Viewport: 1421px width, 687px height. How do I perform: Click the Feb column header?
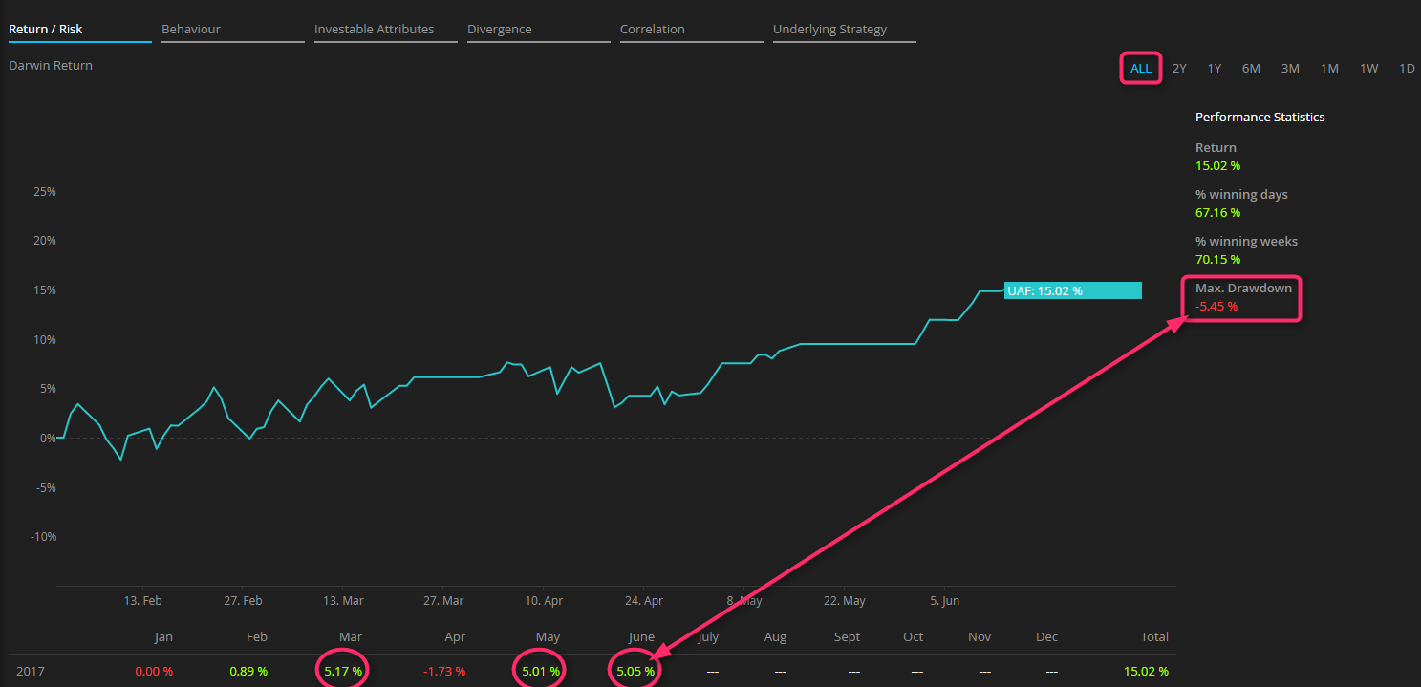coord(256,636)
